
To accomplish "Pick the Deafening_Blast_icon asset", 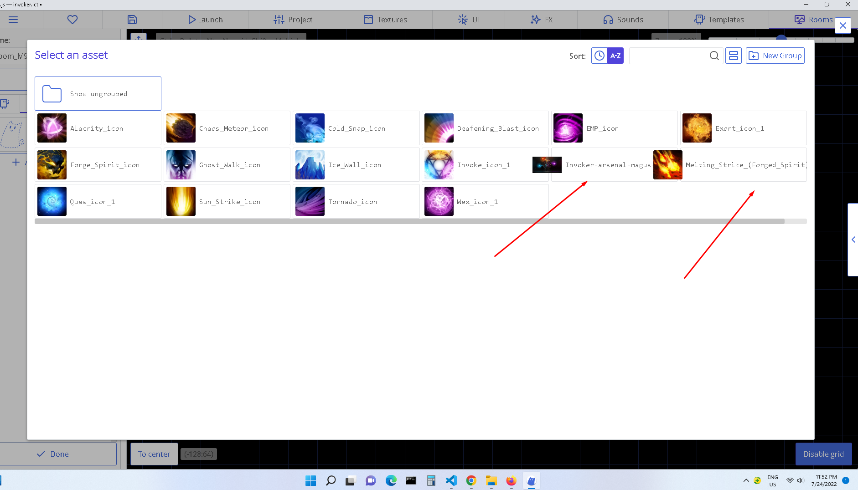I will click(x=485, y=128).
